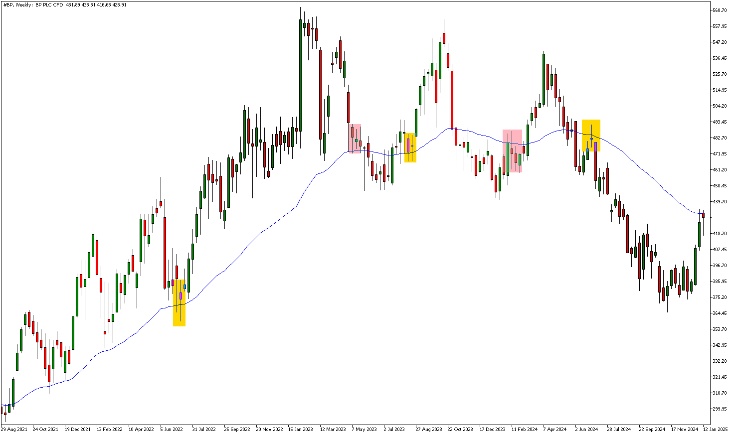The image size is (734, 435).
Task: Click the 482.70 price axis label
Action: (720, 138)
